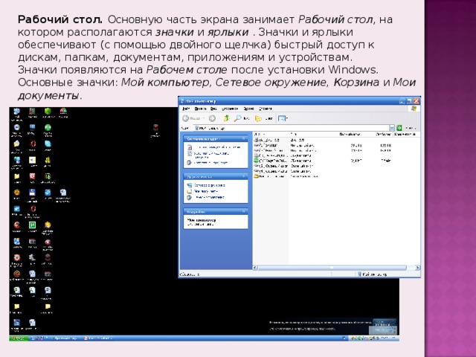476x357 pixels.
Task: Click the green Go arrow button
Action: coord(399,128)
